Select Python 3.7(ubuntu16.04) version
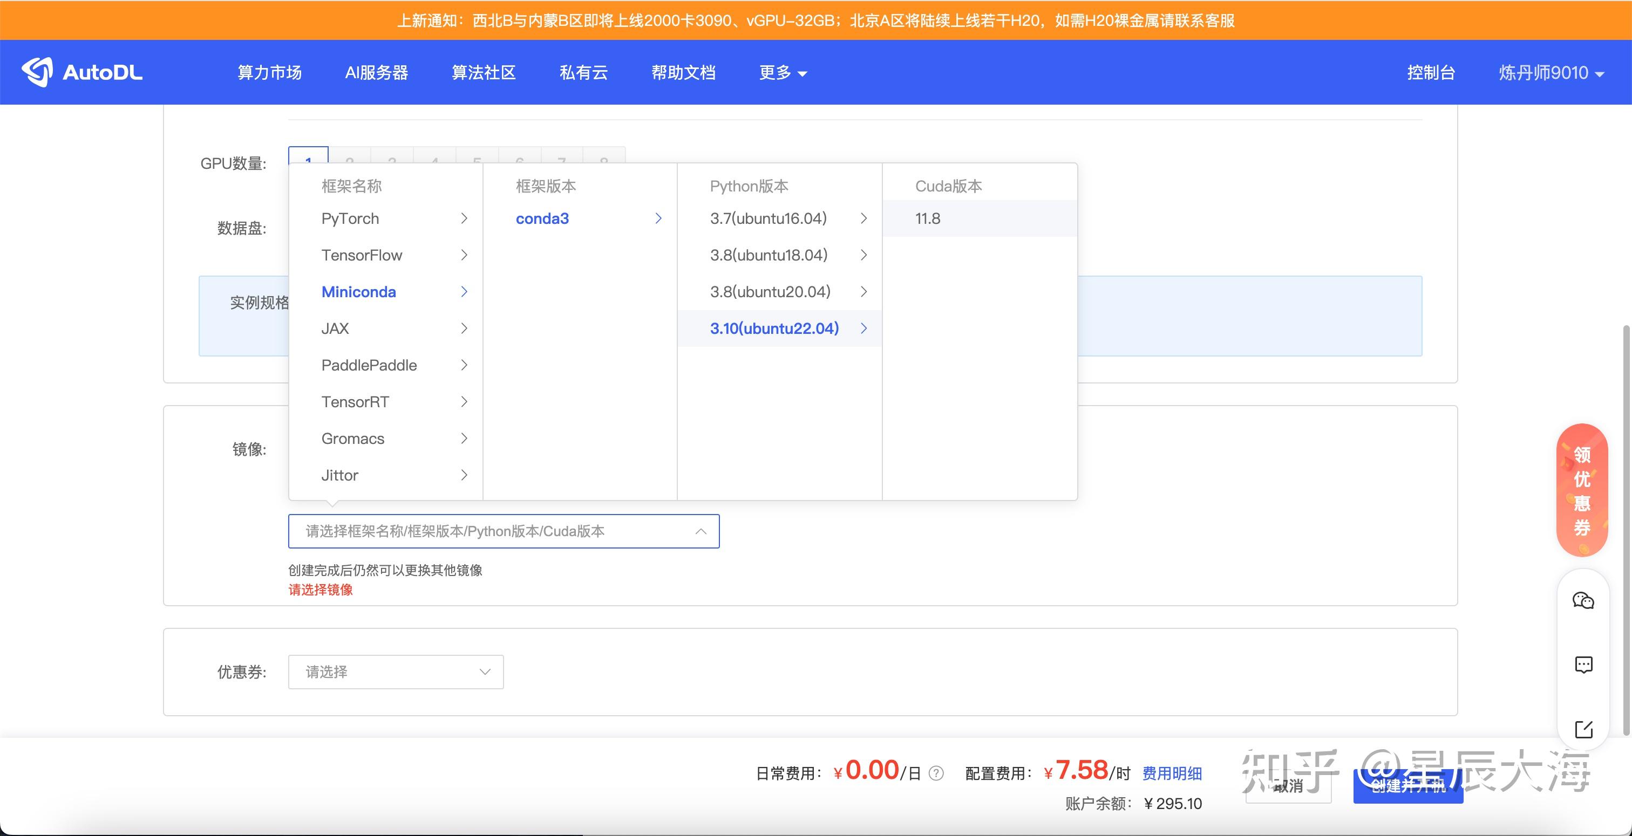Viewport: 1632px width, 836px height. (768, 218)
